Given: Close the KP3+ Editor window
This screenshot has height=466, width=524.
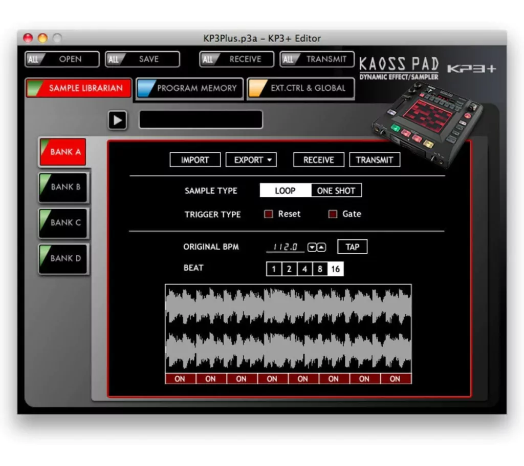Looking at the screenshot, I should 28,38.
